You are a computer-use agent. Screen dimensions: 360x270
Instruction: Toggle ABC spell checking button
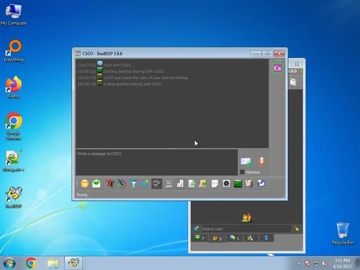coord(156,184)
